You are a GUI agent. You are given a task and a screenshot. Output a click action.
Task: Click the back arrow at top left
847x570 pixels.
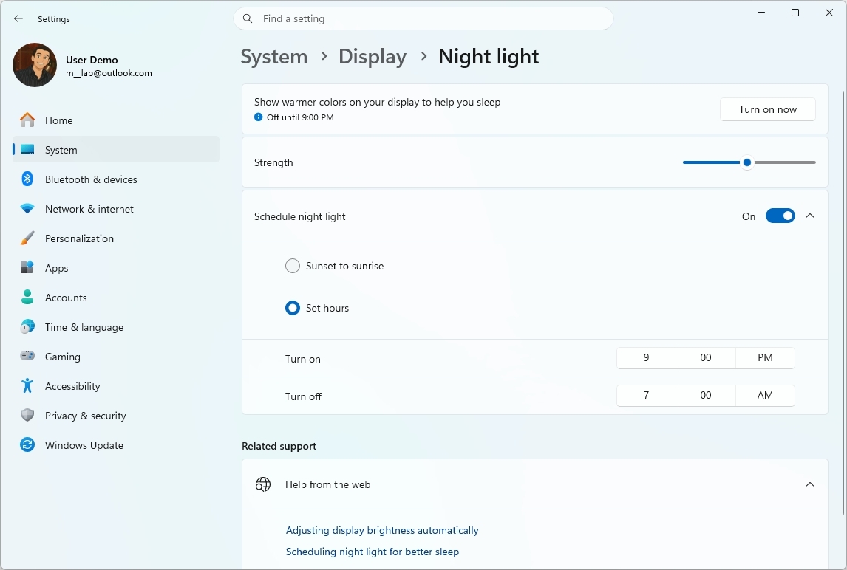[18, 18]
